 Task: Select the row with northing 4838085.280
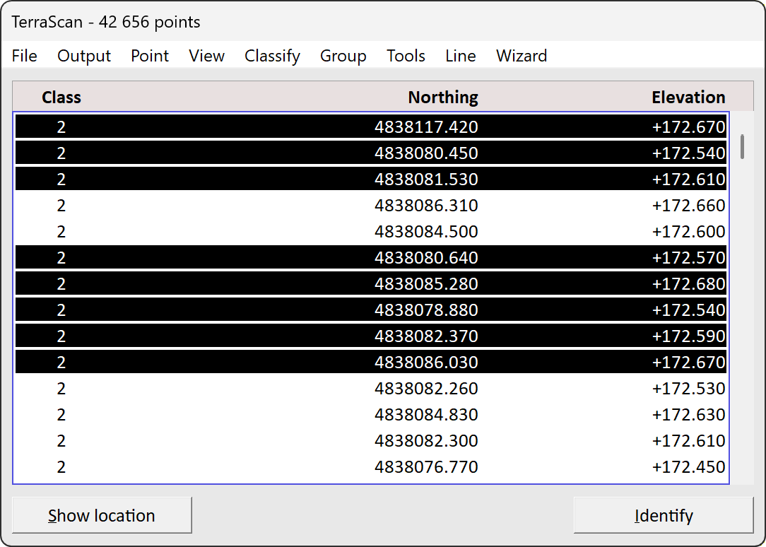(x=371, y=284)
